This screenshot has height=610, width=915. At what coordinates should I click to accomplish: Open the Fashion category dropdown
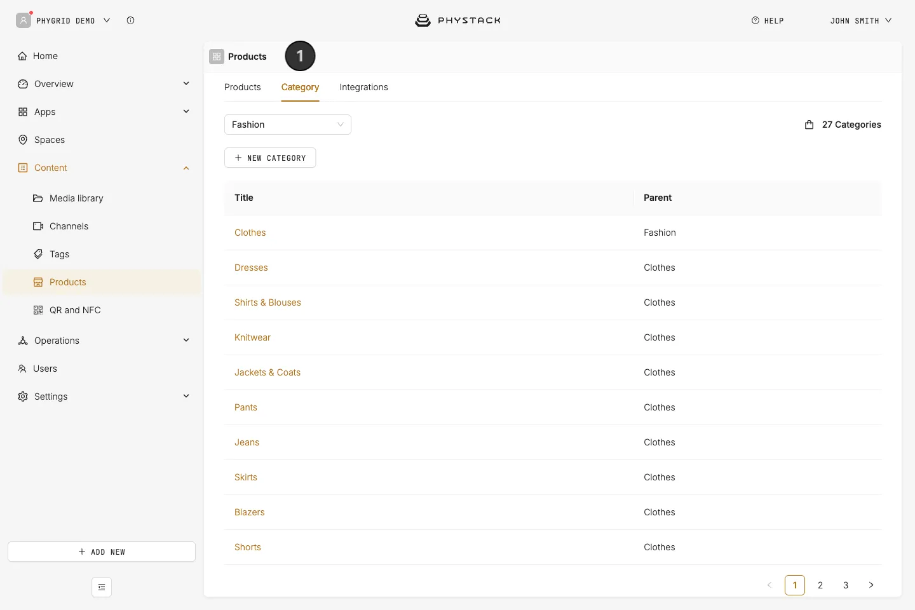(x=288, y=125)
